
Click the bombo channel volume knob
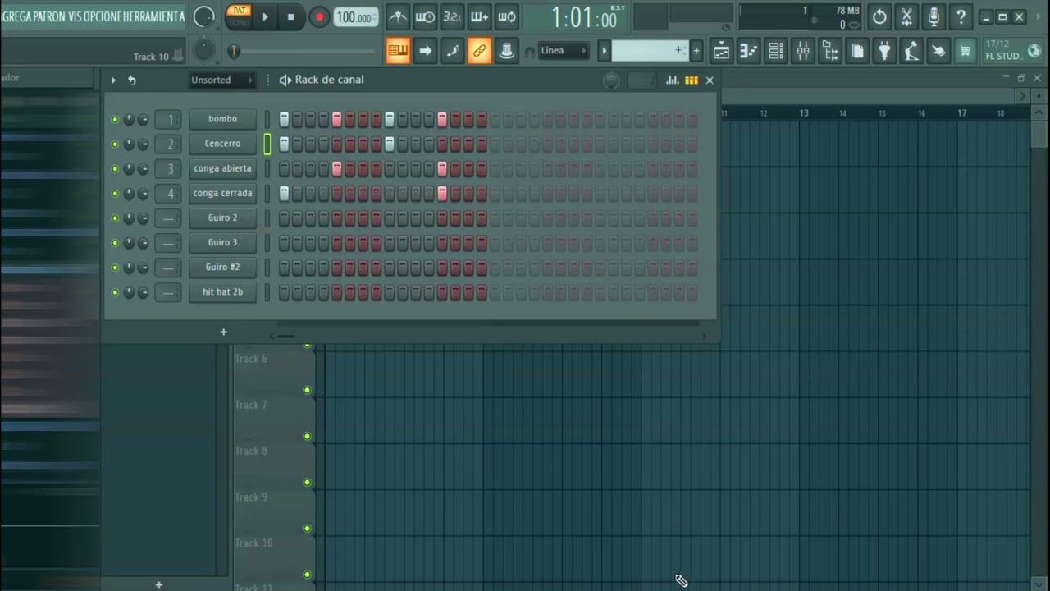tap(143, 120)
